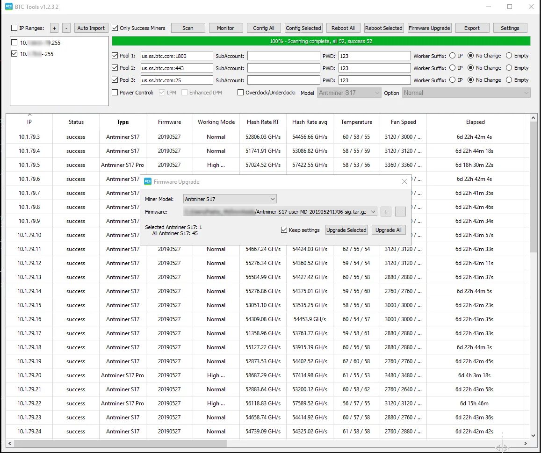Screen dimensions: 541x453
Task: Sort table by Type column header
Action: coord(123,122)
